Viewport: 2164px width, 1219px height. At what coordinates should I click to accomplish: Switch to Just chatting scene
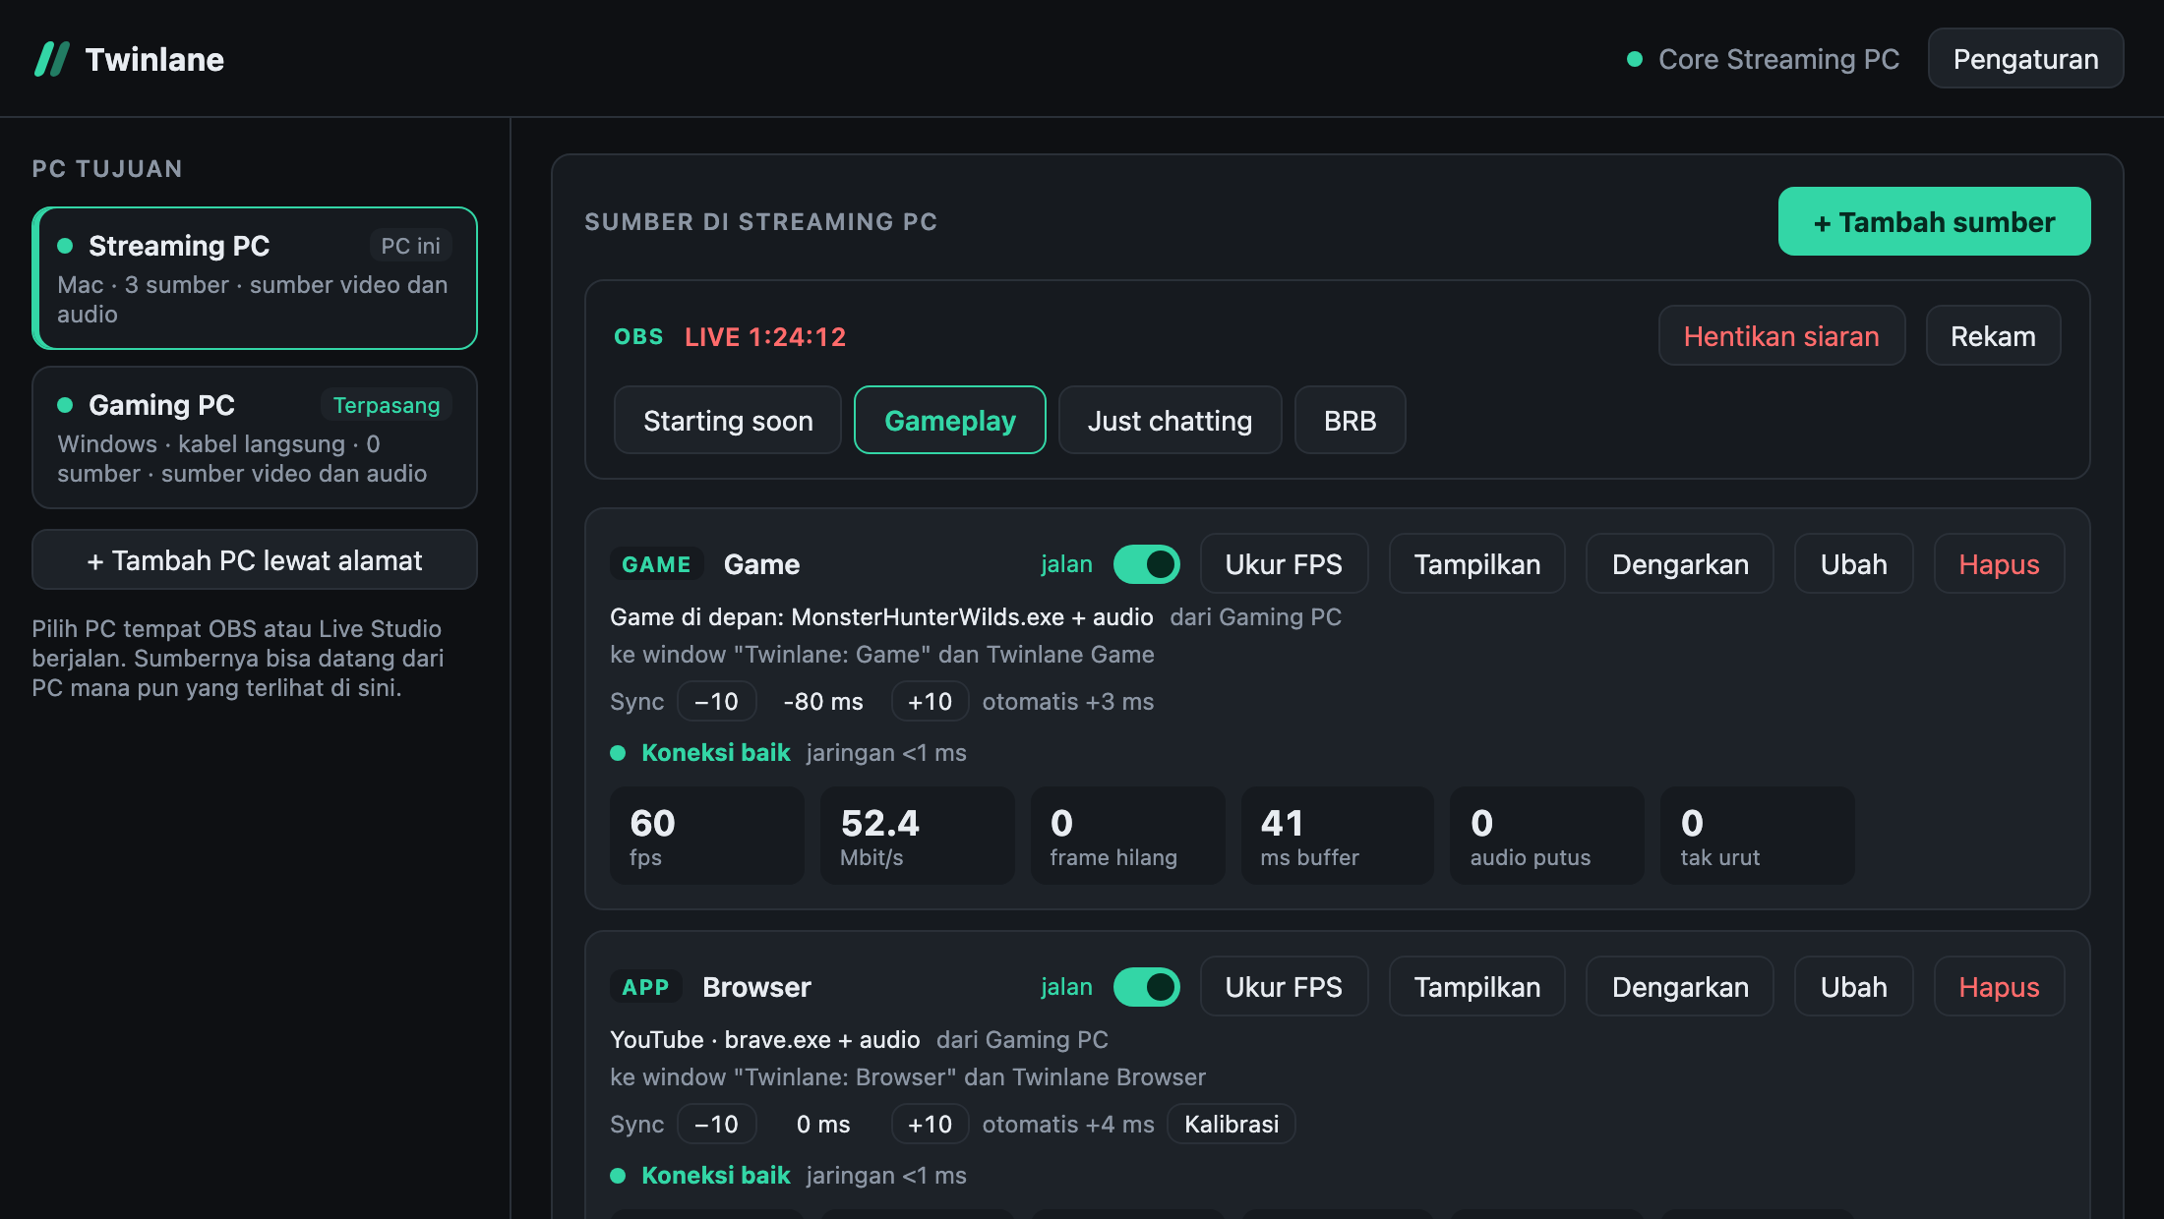pyautogui.click(x=1170, y=421)
